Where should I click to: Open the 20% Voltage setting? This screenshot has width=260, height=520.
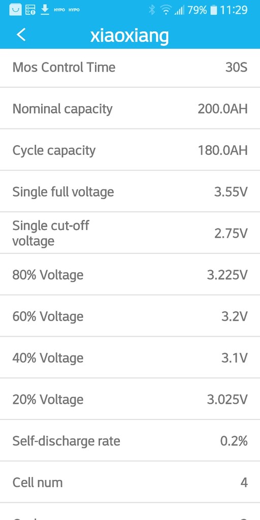click(130, 399)
